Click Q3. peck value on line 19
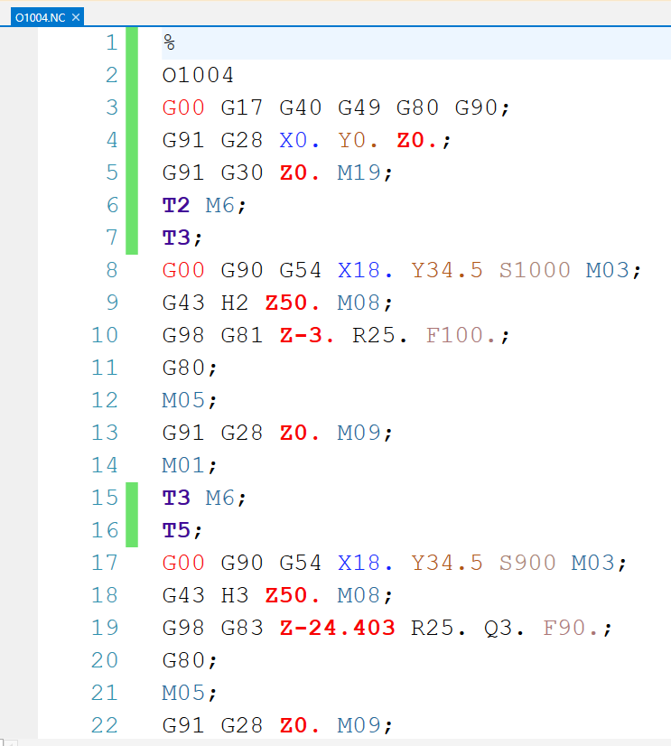The image size is (671, 746). click(504, 628)
